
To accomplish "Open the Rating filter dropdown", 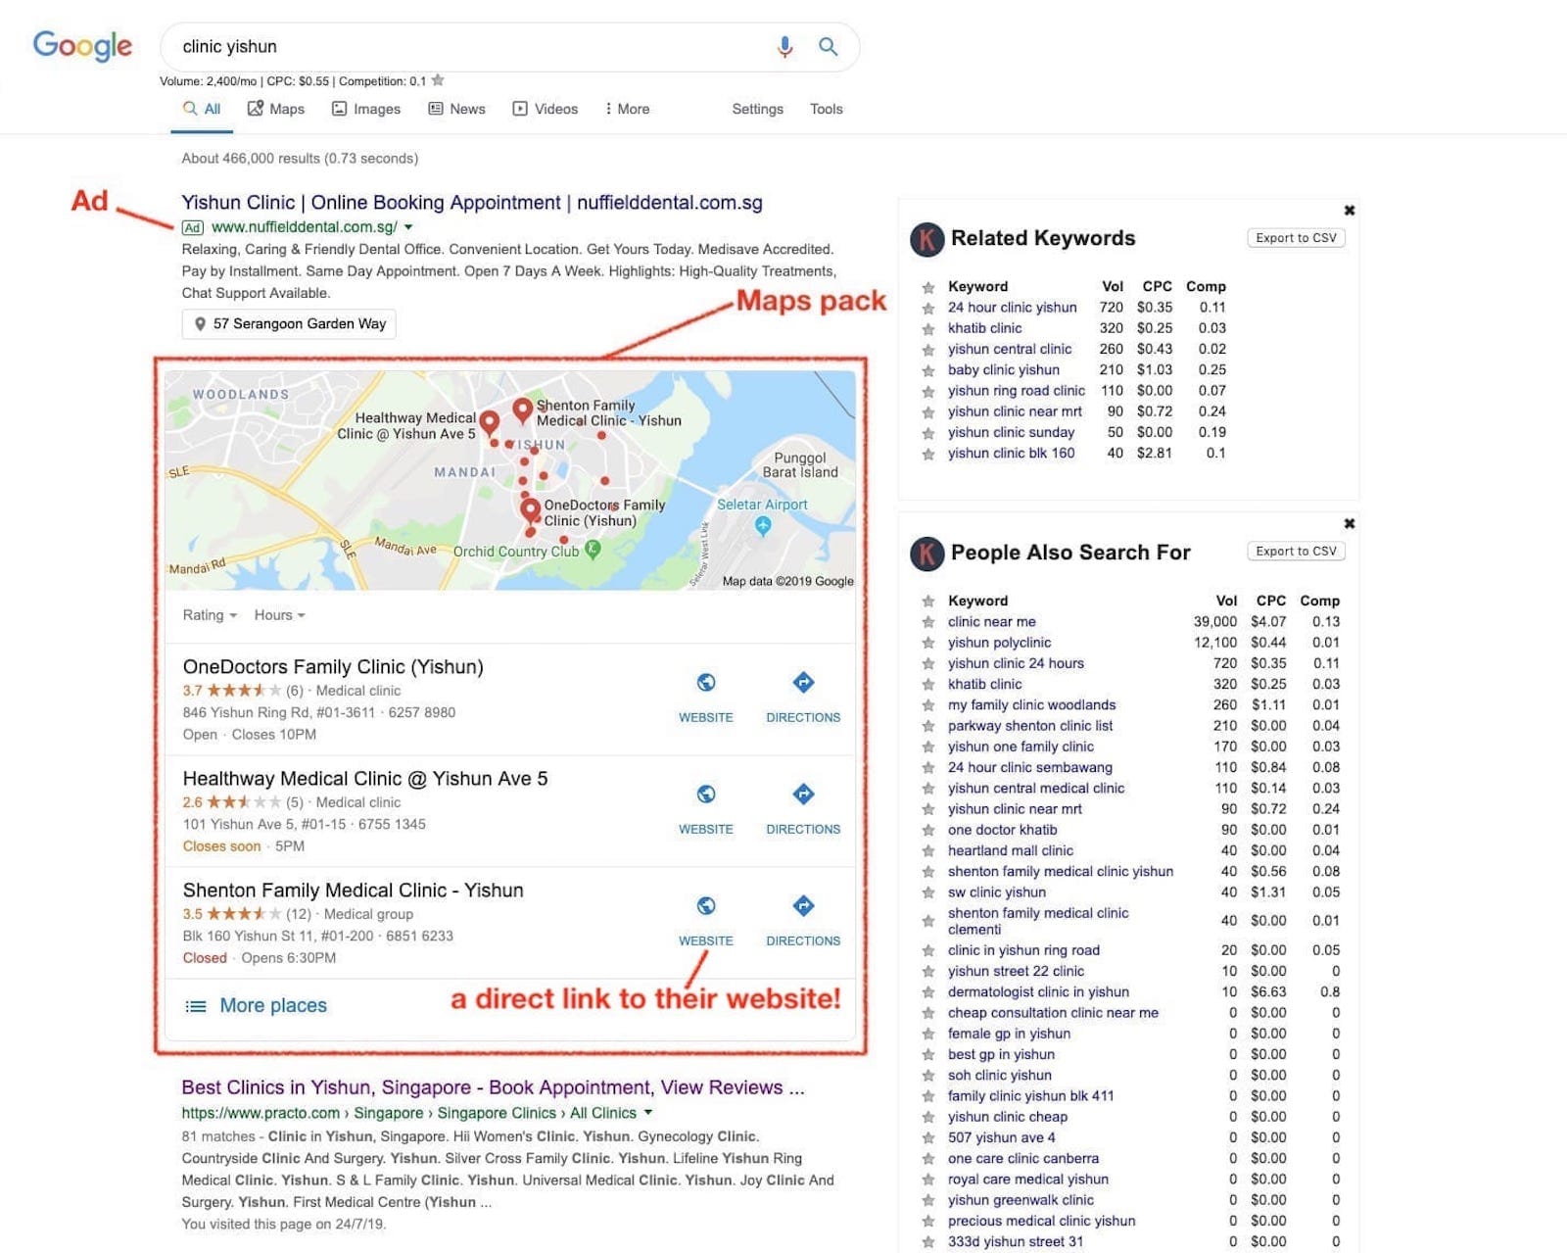I will pyautogui.click(x=210, y=615).
